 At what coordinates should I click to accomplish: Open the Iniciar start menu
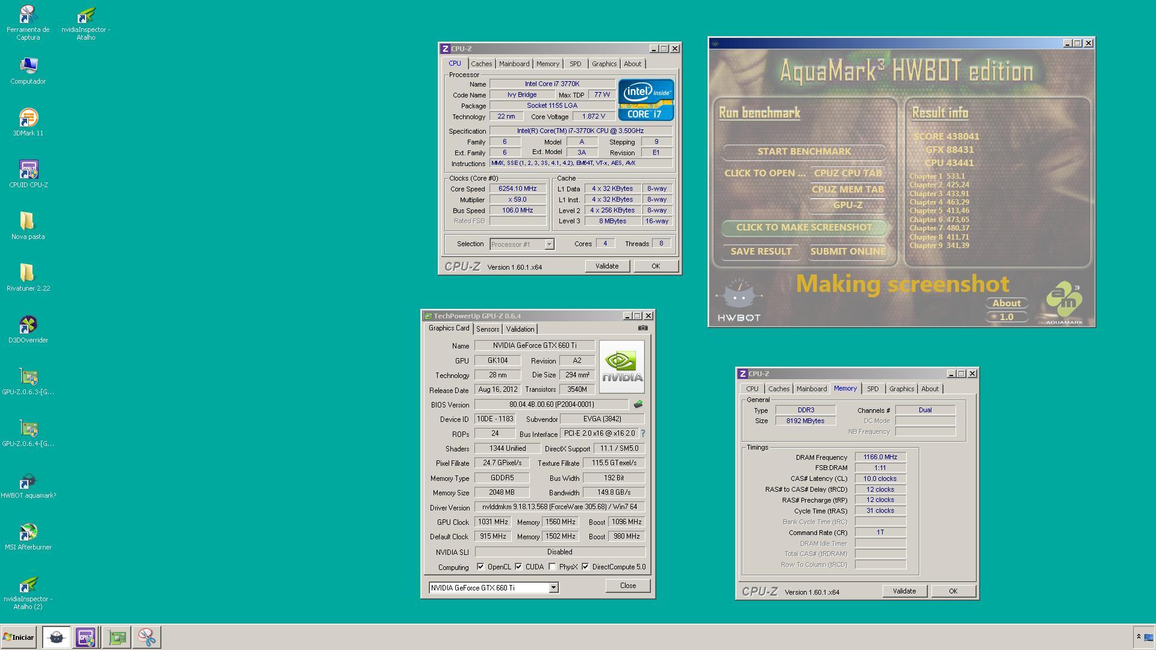(x=19, y=637)
